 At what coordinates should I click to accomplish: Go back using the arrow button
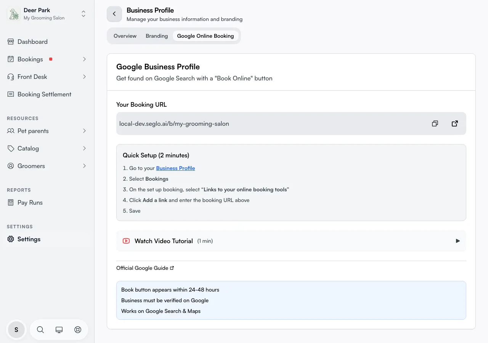pyautogui.click(x=114, y=14)
